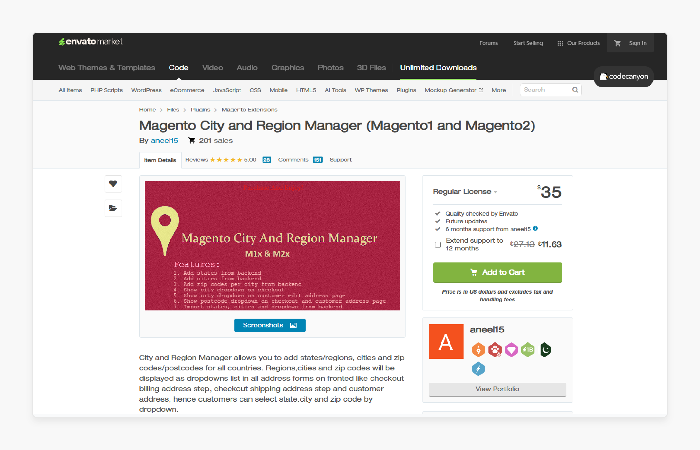Click the Magento City And Region Manager preview image
Viewport: 700px width, 450px height.
click(272, 246)
